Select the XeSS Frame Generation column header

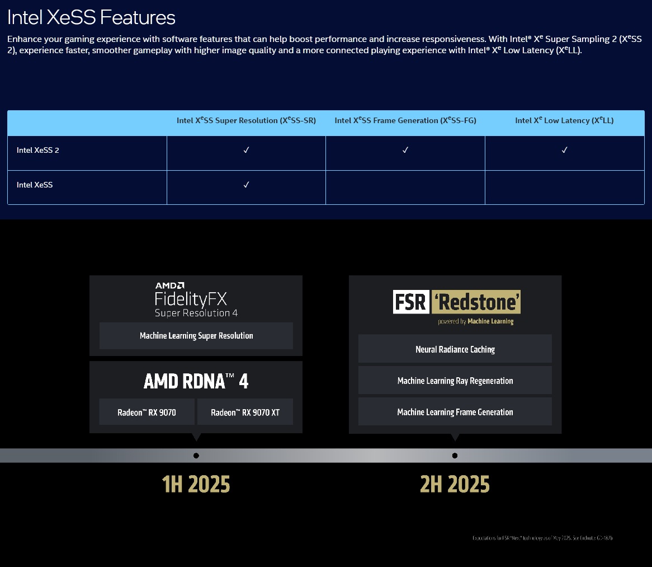(x=405, y=120)
